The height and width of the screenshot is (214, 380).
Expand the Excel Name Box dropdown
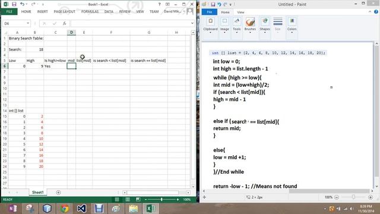tap(28, 23)
